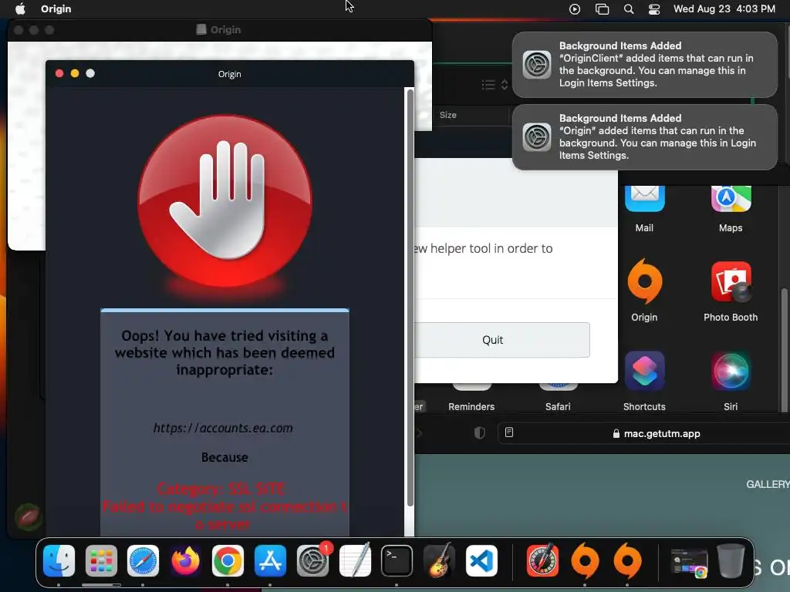
Task: Click the Safari label in Applications
Action: coord(558,407)
